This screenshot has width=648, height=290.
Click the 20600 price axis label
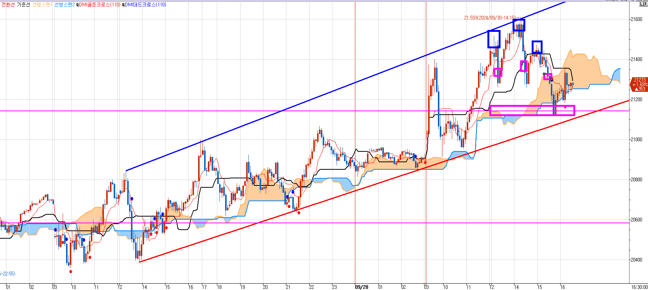click(x=637, y=220)
